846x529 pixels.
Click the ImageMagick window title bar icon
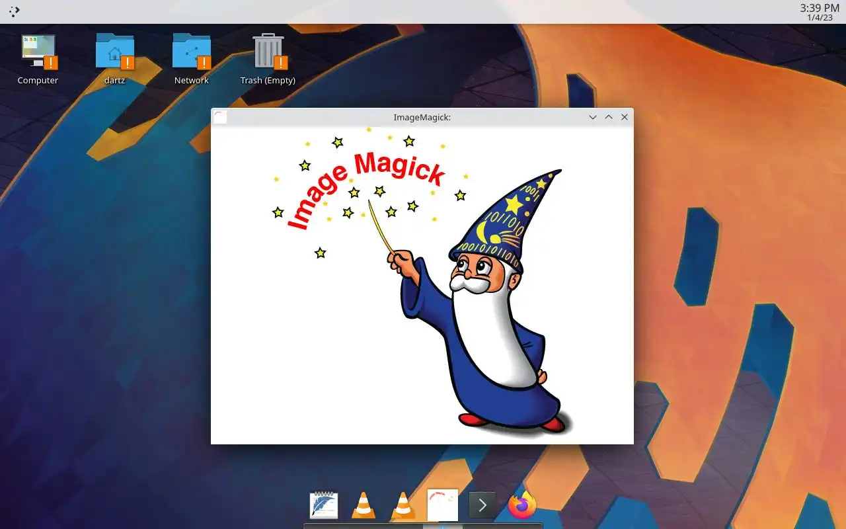point(220,117)
